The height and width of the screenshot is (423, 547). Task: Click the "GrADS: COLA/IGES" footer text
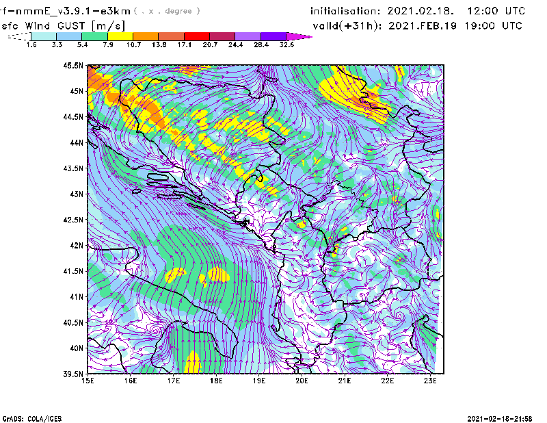point(32,419)
